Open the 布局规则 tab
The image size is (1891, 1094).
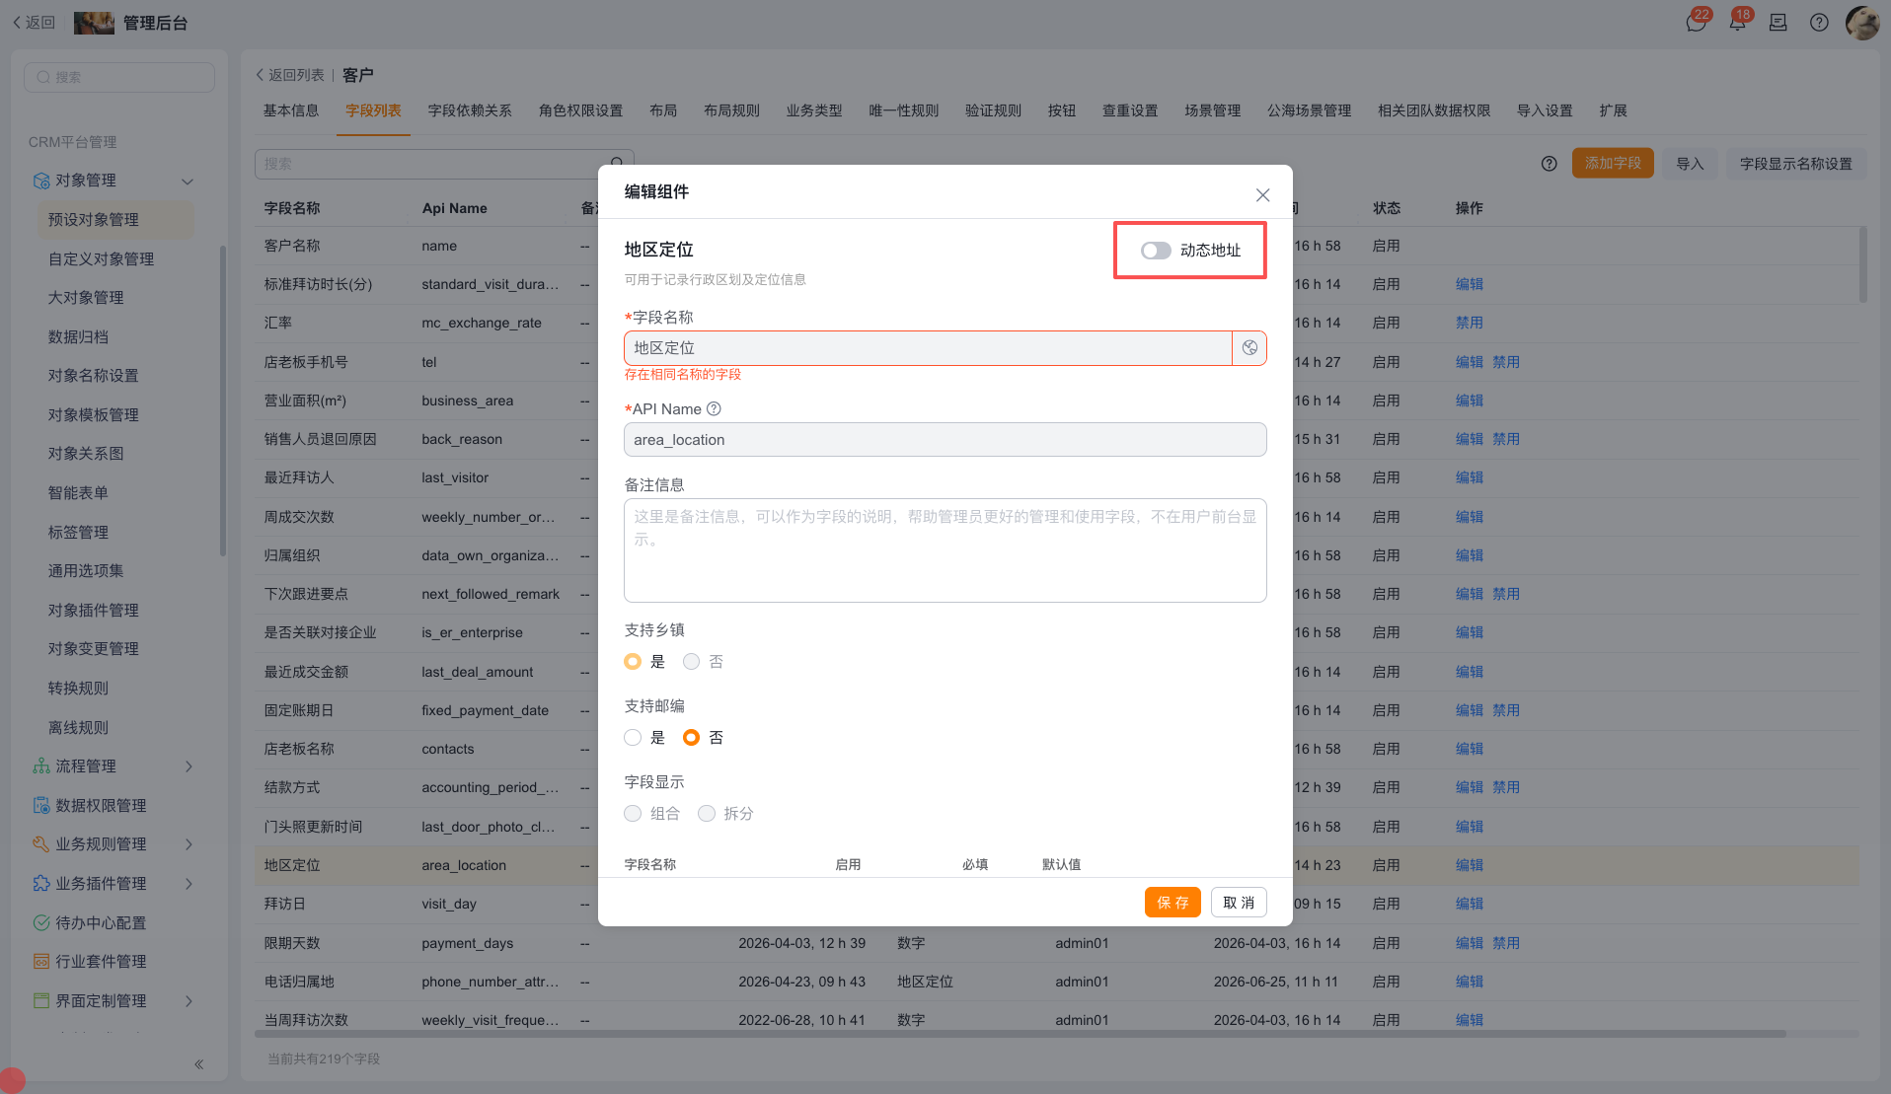pyautogui.click(x=731, y=110)
